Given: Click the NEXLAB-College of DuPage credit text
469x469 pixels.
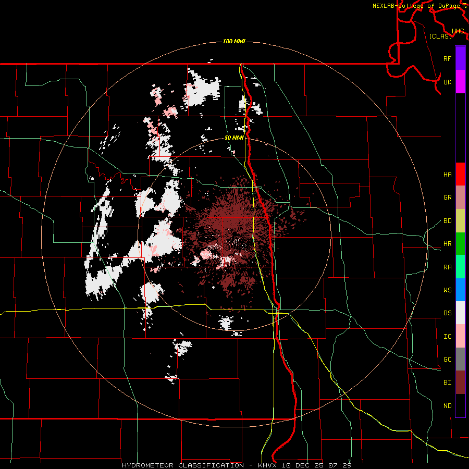Looking at the screenshot, I should point(416,6).
